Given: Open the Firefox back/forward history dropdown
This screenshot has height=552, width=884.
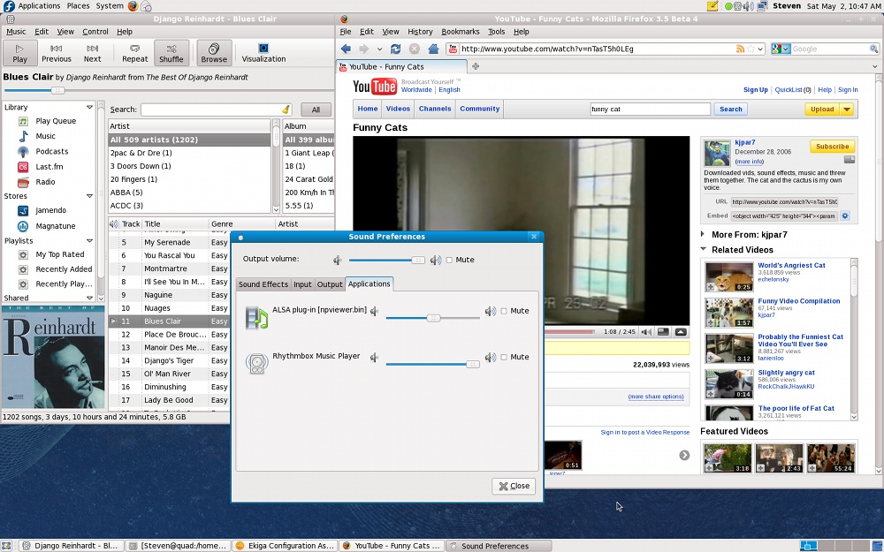Looking at the screenshot, I should coord(379,49).
